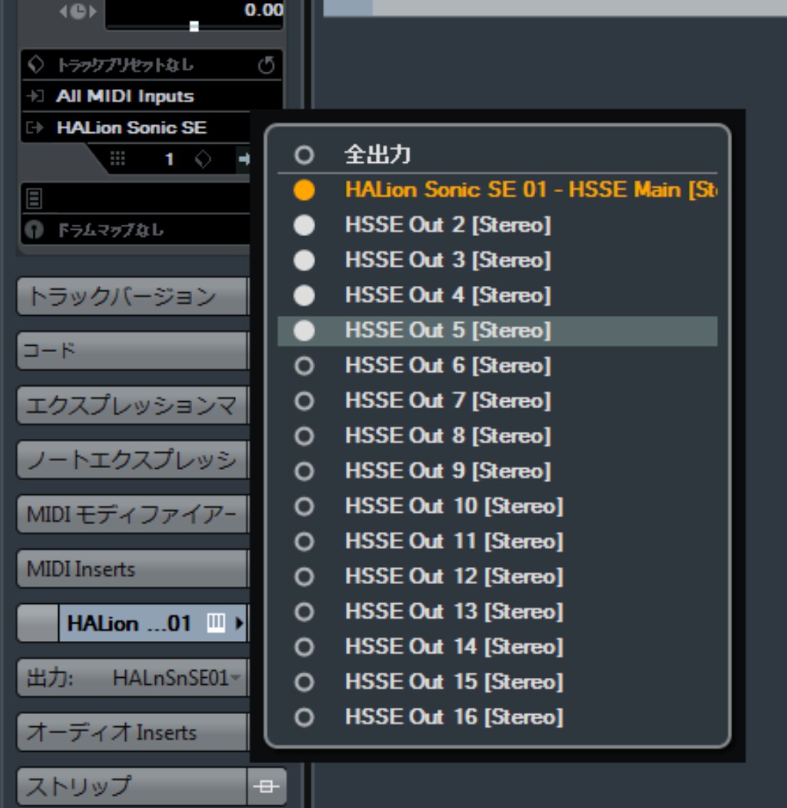The image size is (787, 808).
Task: Expand the オーディオ Inserts section
Action: (132, 733)
